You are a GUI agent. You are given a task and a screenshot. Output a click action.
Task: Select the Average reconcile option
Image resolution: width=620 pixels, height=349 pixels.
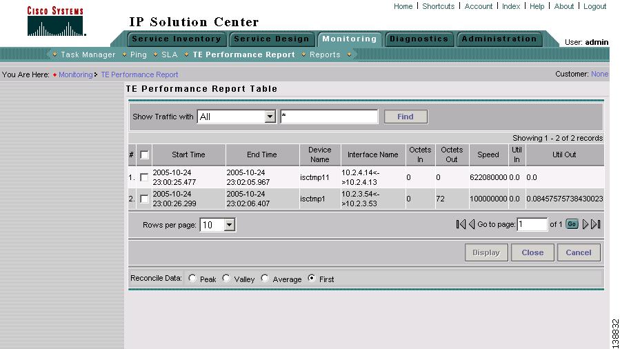coord(265,278)
